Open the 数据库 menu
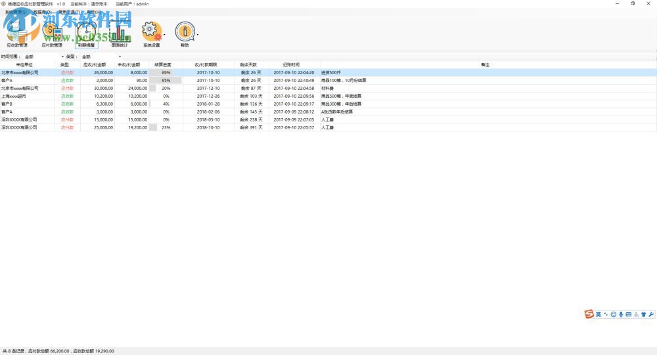The image size is (657, 355). pos(43,12)
